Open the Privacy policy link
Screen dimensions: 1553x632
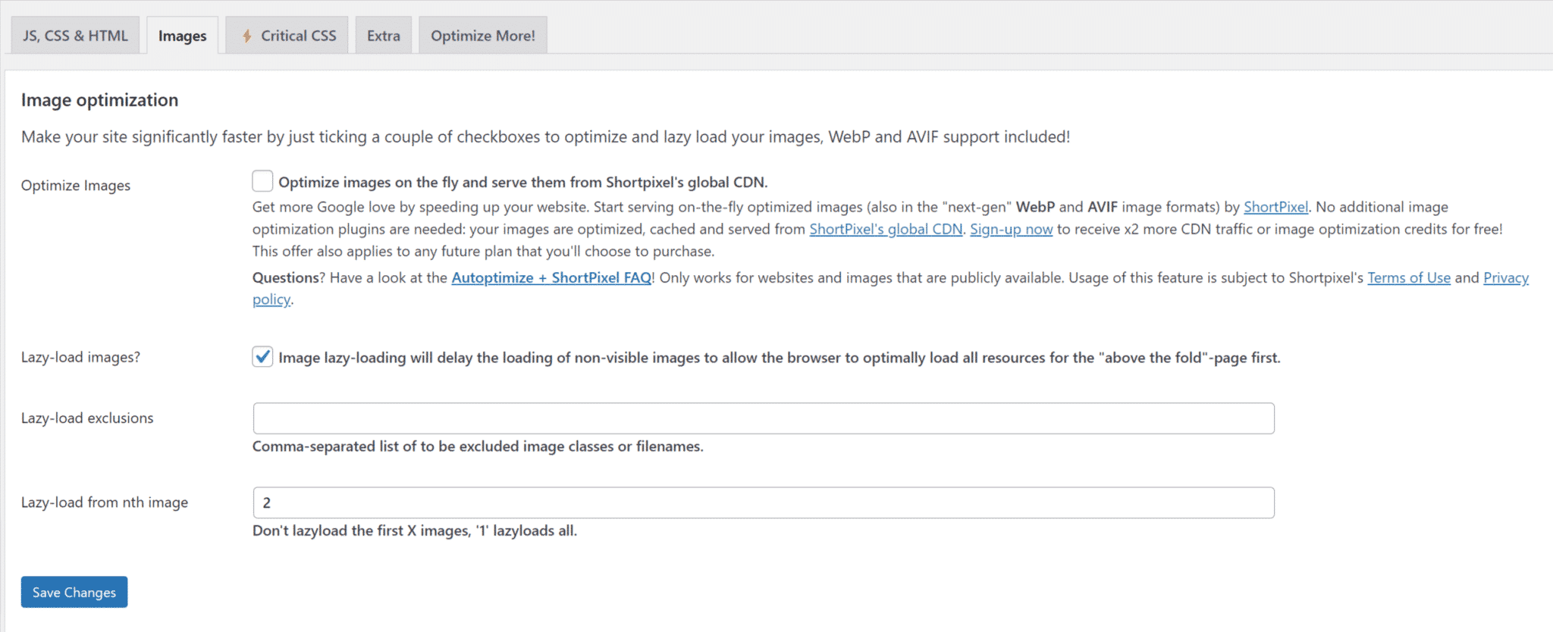pos(1505,278)
